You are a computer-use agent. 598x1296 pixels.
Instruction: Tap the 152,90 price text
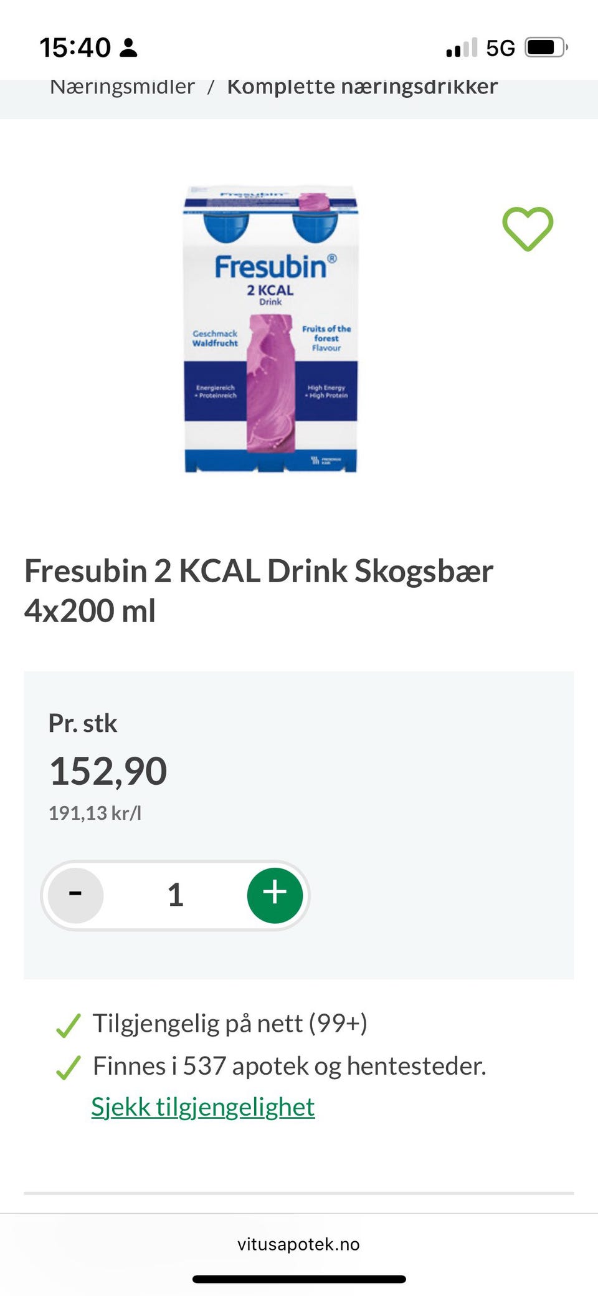coord(108,771)
